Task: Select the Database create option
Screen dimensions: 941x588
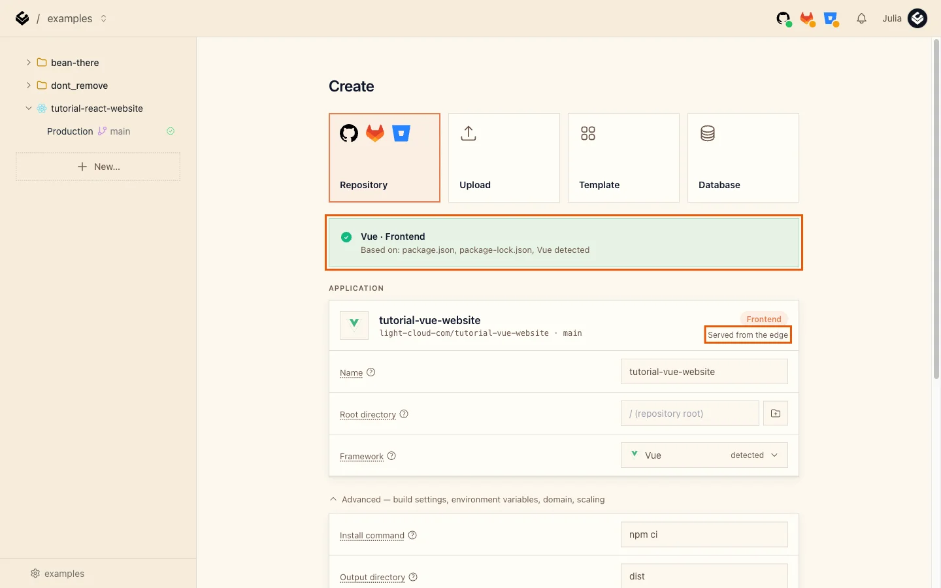Action: (743, 157)
